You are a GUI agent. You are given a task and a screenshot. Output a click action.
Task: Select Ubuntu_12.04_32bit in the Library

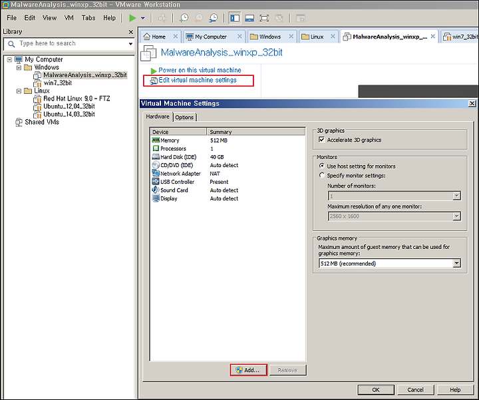point(69,106)
